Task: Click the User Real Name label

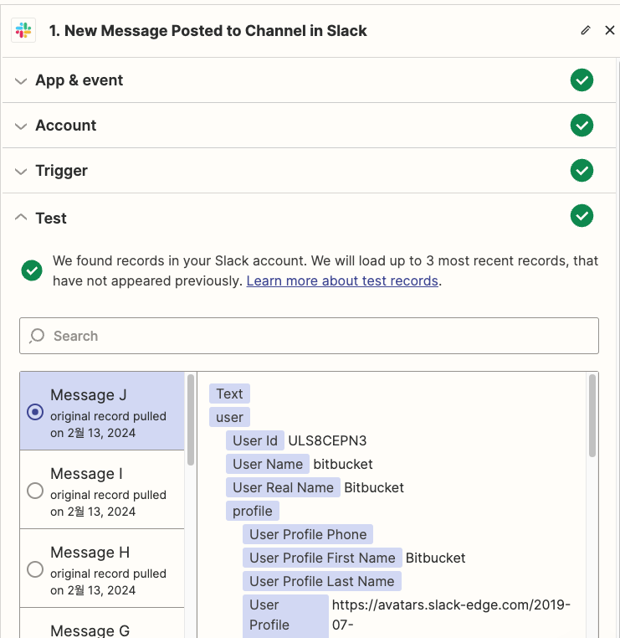Action: [x=283, y=487]
